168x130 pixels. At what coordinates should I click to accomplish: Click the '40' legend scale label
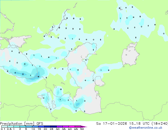(70, 129)
